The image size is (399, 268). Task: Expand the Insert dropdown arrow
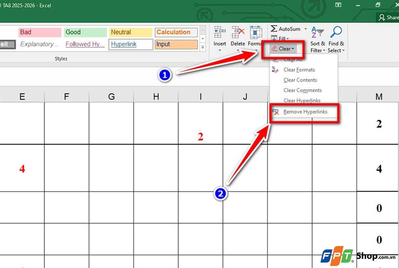pos(219,50)
